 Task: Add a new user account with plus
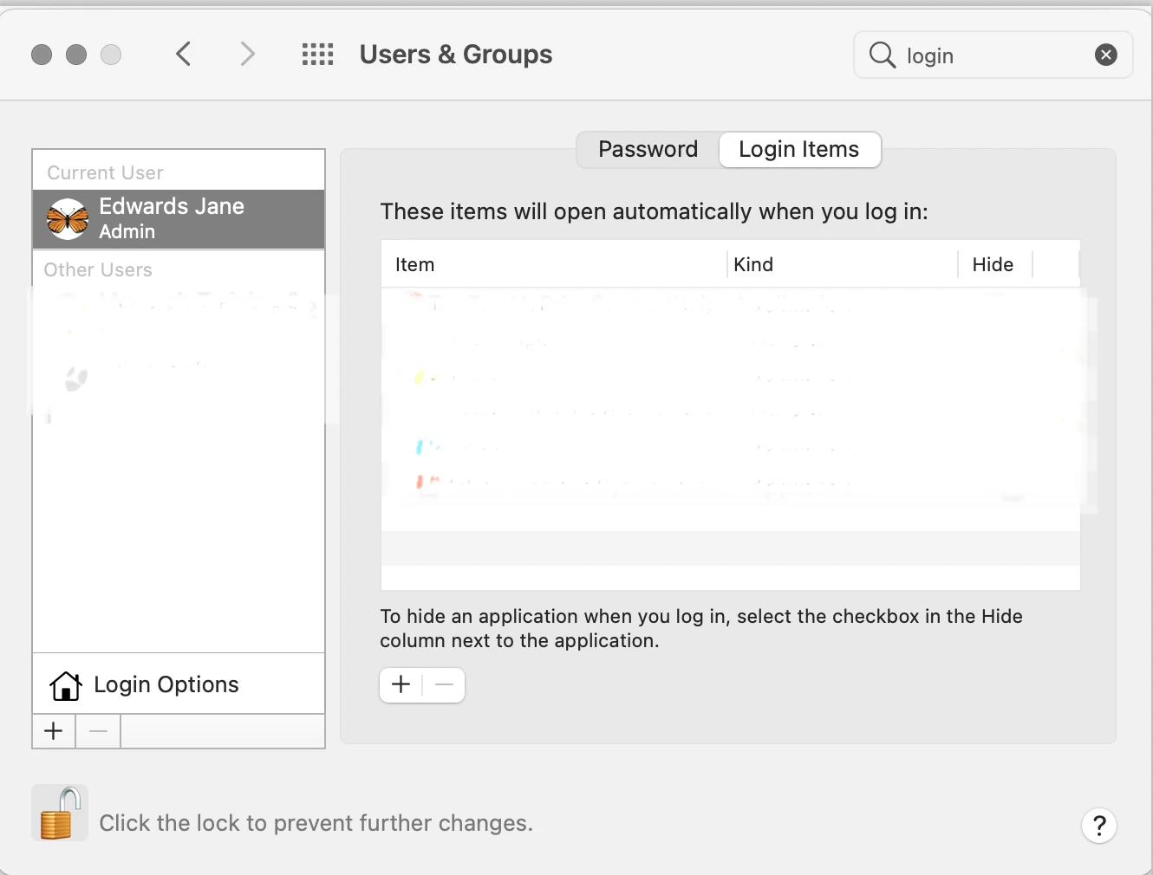click(x=54, y=732)
